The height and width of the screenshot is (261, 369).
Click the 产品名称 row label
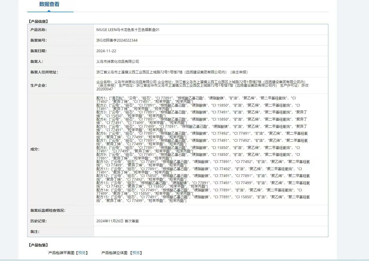[x=38, y=30]
